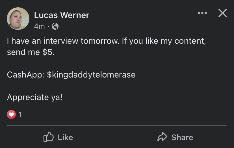Click the curved arrow Share icon
Viewport: 234px width, 148px height.
click(162, 137)
